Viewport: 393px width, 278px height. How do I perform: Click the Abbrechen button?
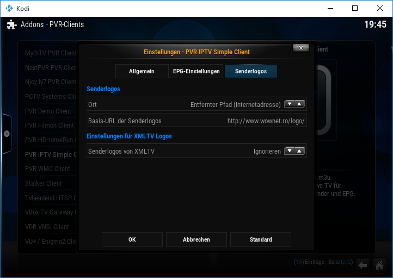[196, 239]
